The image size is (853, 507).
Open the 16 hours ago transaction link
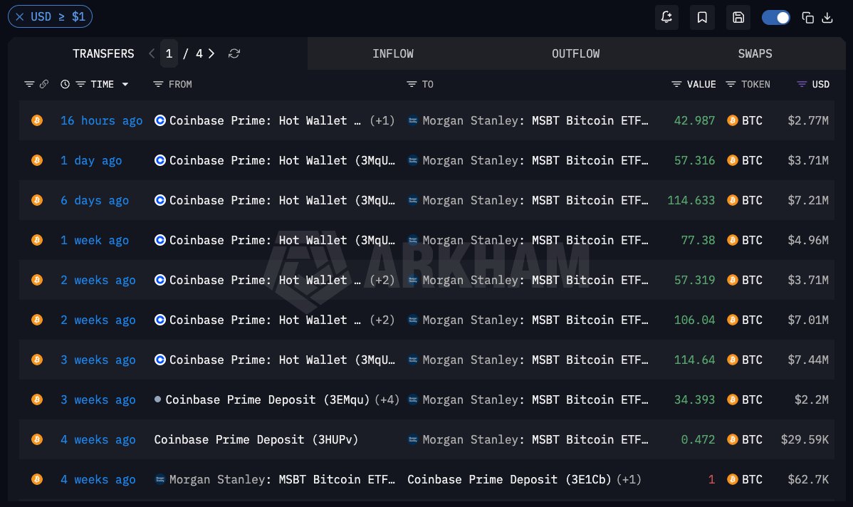(101, 120)
